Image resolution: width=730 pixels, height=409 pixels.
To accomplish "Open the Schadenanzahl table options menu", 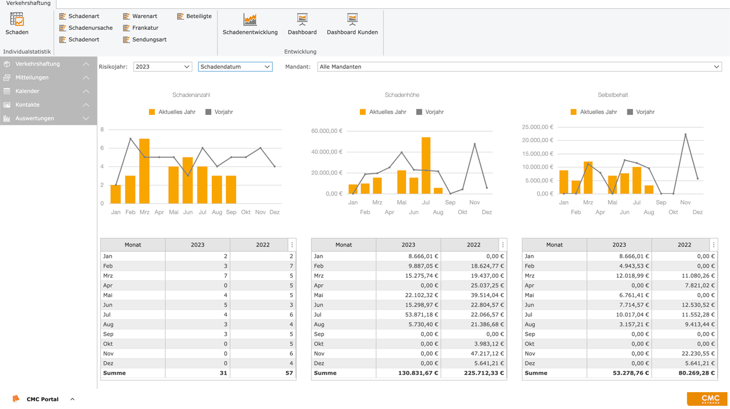I will tap(292, 245).
